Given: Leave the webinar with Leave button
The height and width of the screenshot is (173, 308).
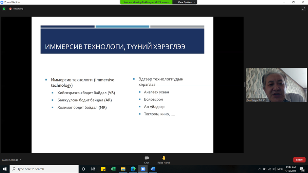Looking at the screenshot, I should point(299,160).
